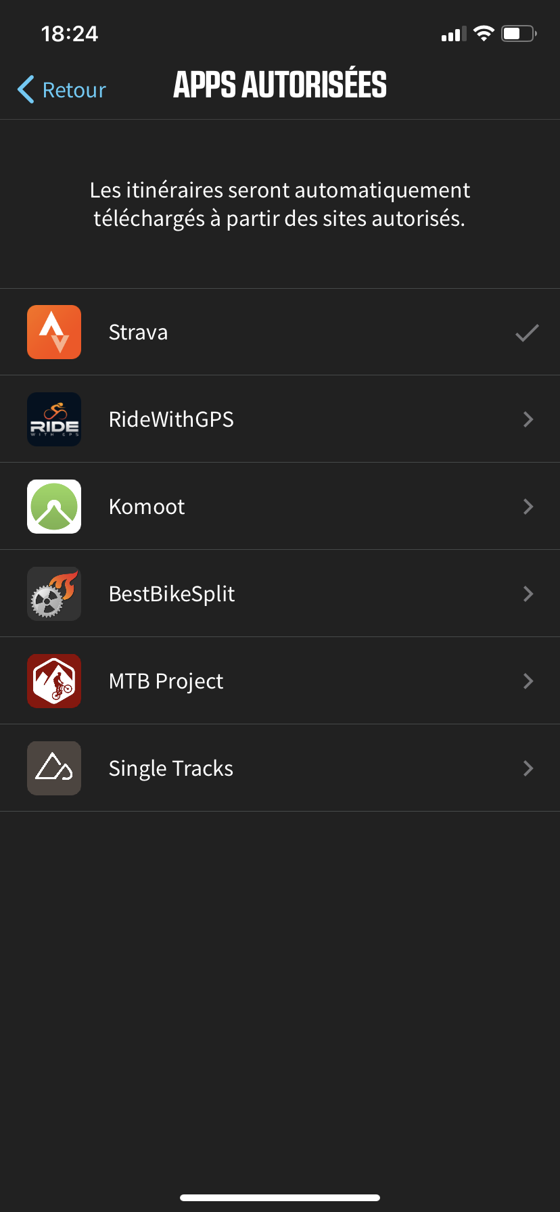Tap the Strava app icon
560x1212 pixels.
[x=54, y=332]
